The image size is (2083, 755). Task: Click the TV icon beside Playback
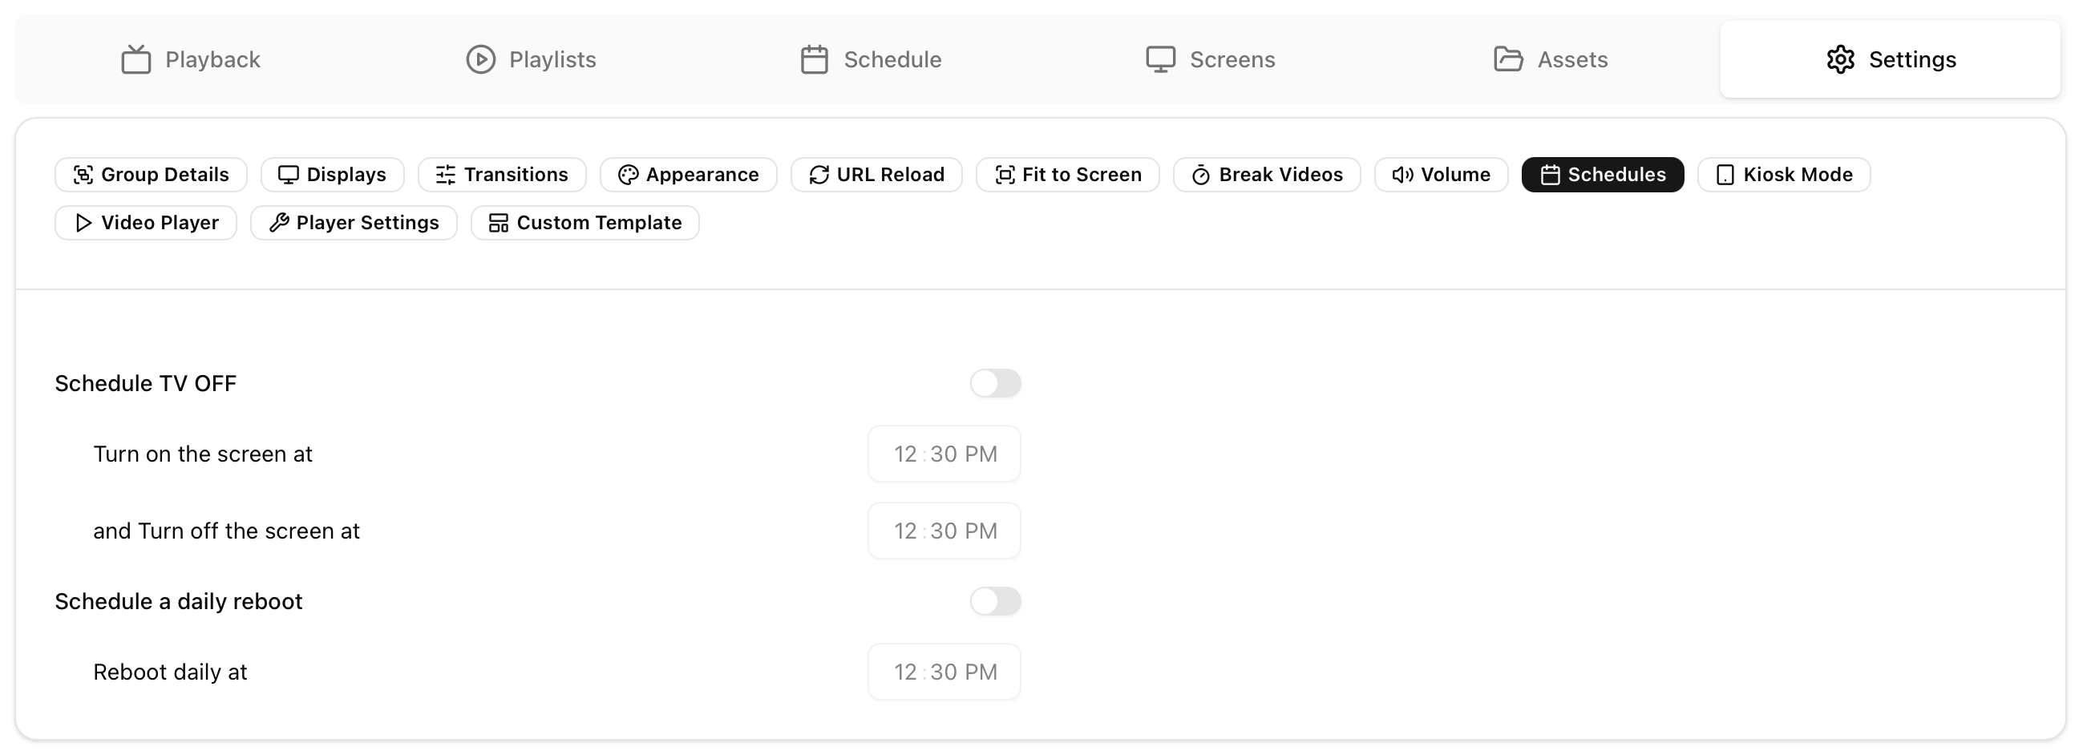pyautogui.click(x=135, y=60)
